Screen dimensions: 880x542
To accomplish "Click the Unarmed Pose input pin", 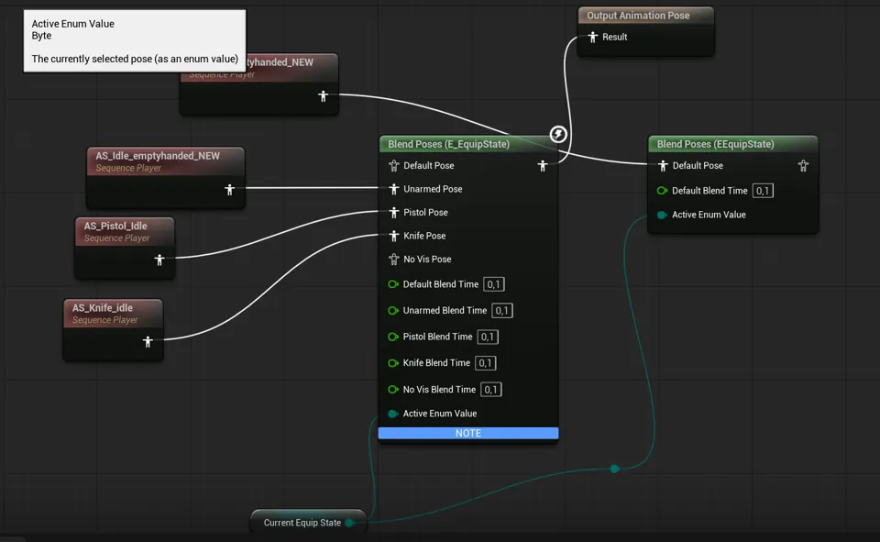I will (393, 189).
